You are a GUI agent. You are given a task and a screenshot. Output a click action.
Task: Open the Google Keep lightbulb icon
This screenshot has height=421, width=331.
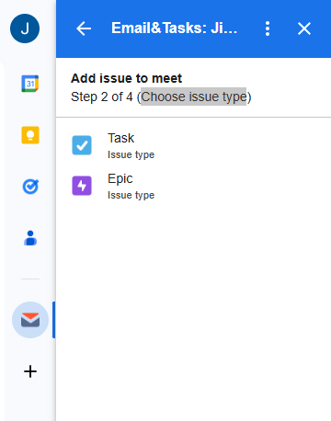[30, 135]
